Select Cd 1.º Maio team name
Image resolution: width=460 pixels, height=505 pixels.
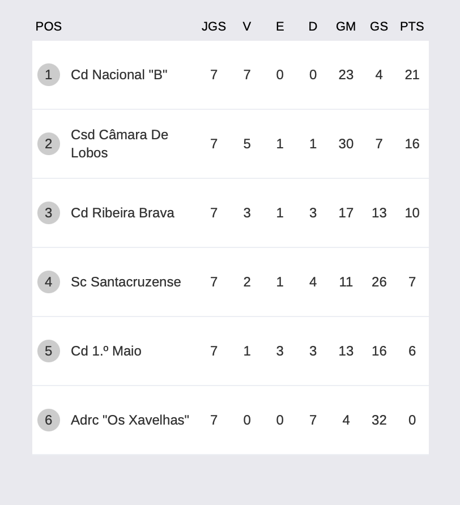pyautogui.click(x=106, y=351)
